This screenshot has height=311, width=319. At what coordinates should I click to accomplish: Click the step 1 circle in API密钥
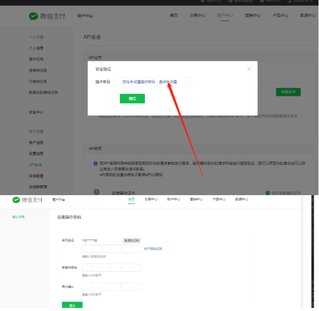tap(96, 193)
